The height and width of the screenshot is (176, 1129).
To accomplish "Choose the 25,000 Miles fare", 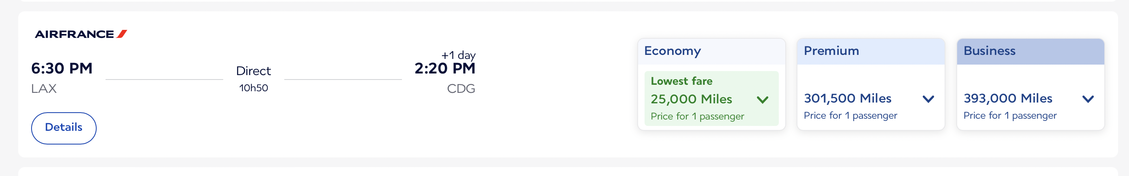I will tap(691, 99).
